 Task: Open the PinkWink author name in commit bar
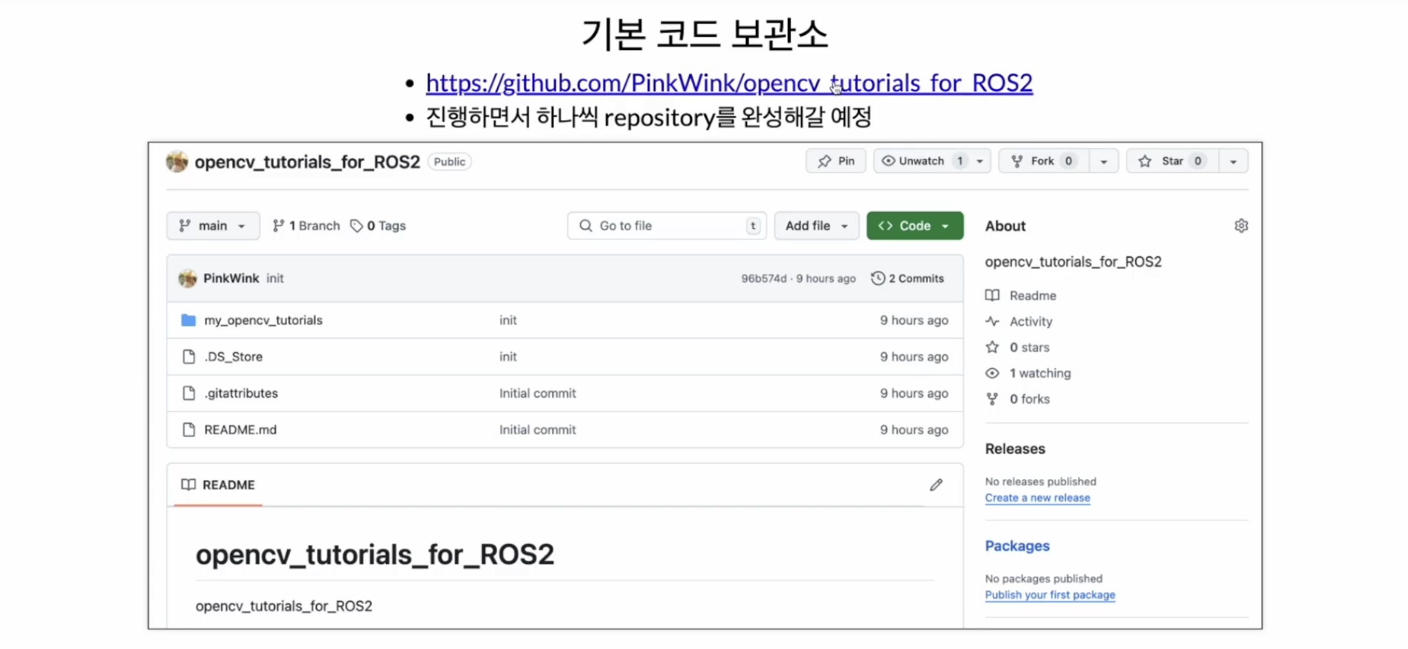[x=231, y=278]
